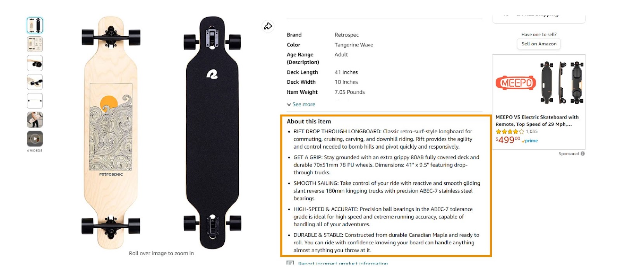Click the black grip tape board image
The height and width of the screenshot is (280, 621).
[212, 132]
